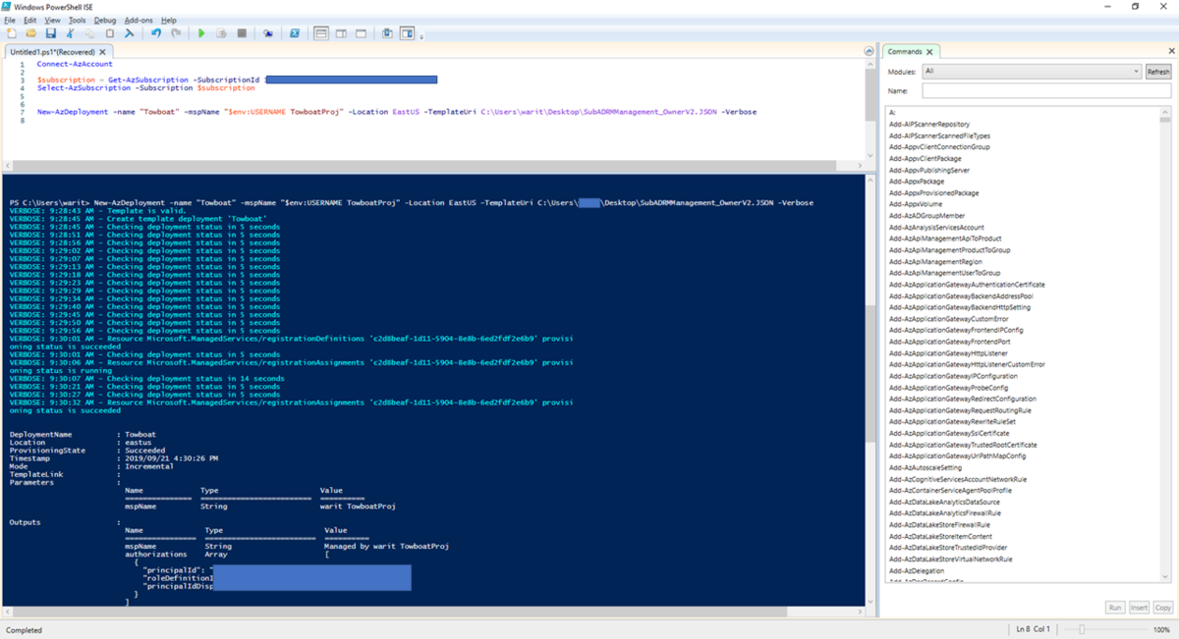Open the View menu
This screenshot has width=1179, height=639.
tap(52, 20)
